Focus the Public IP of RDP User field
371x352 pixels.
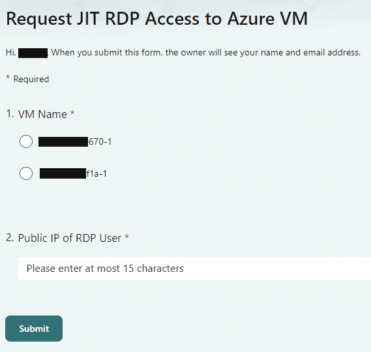point(194,269)
